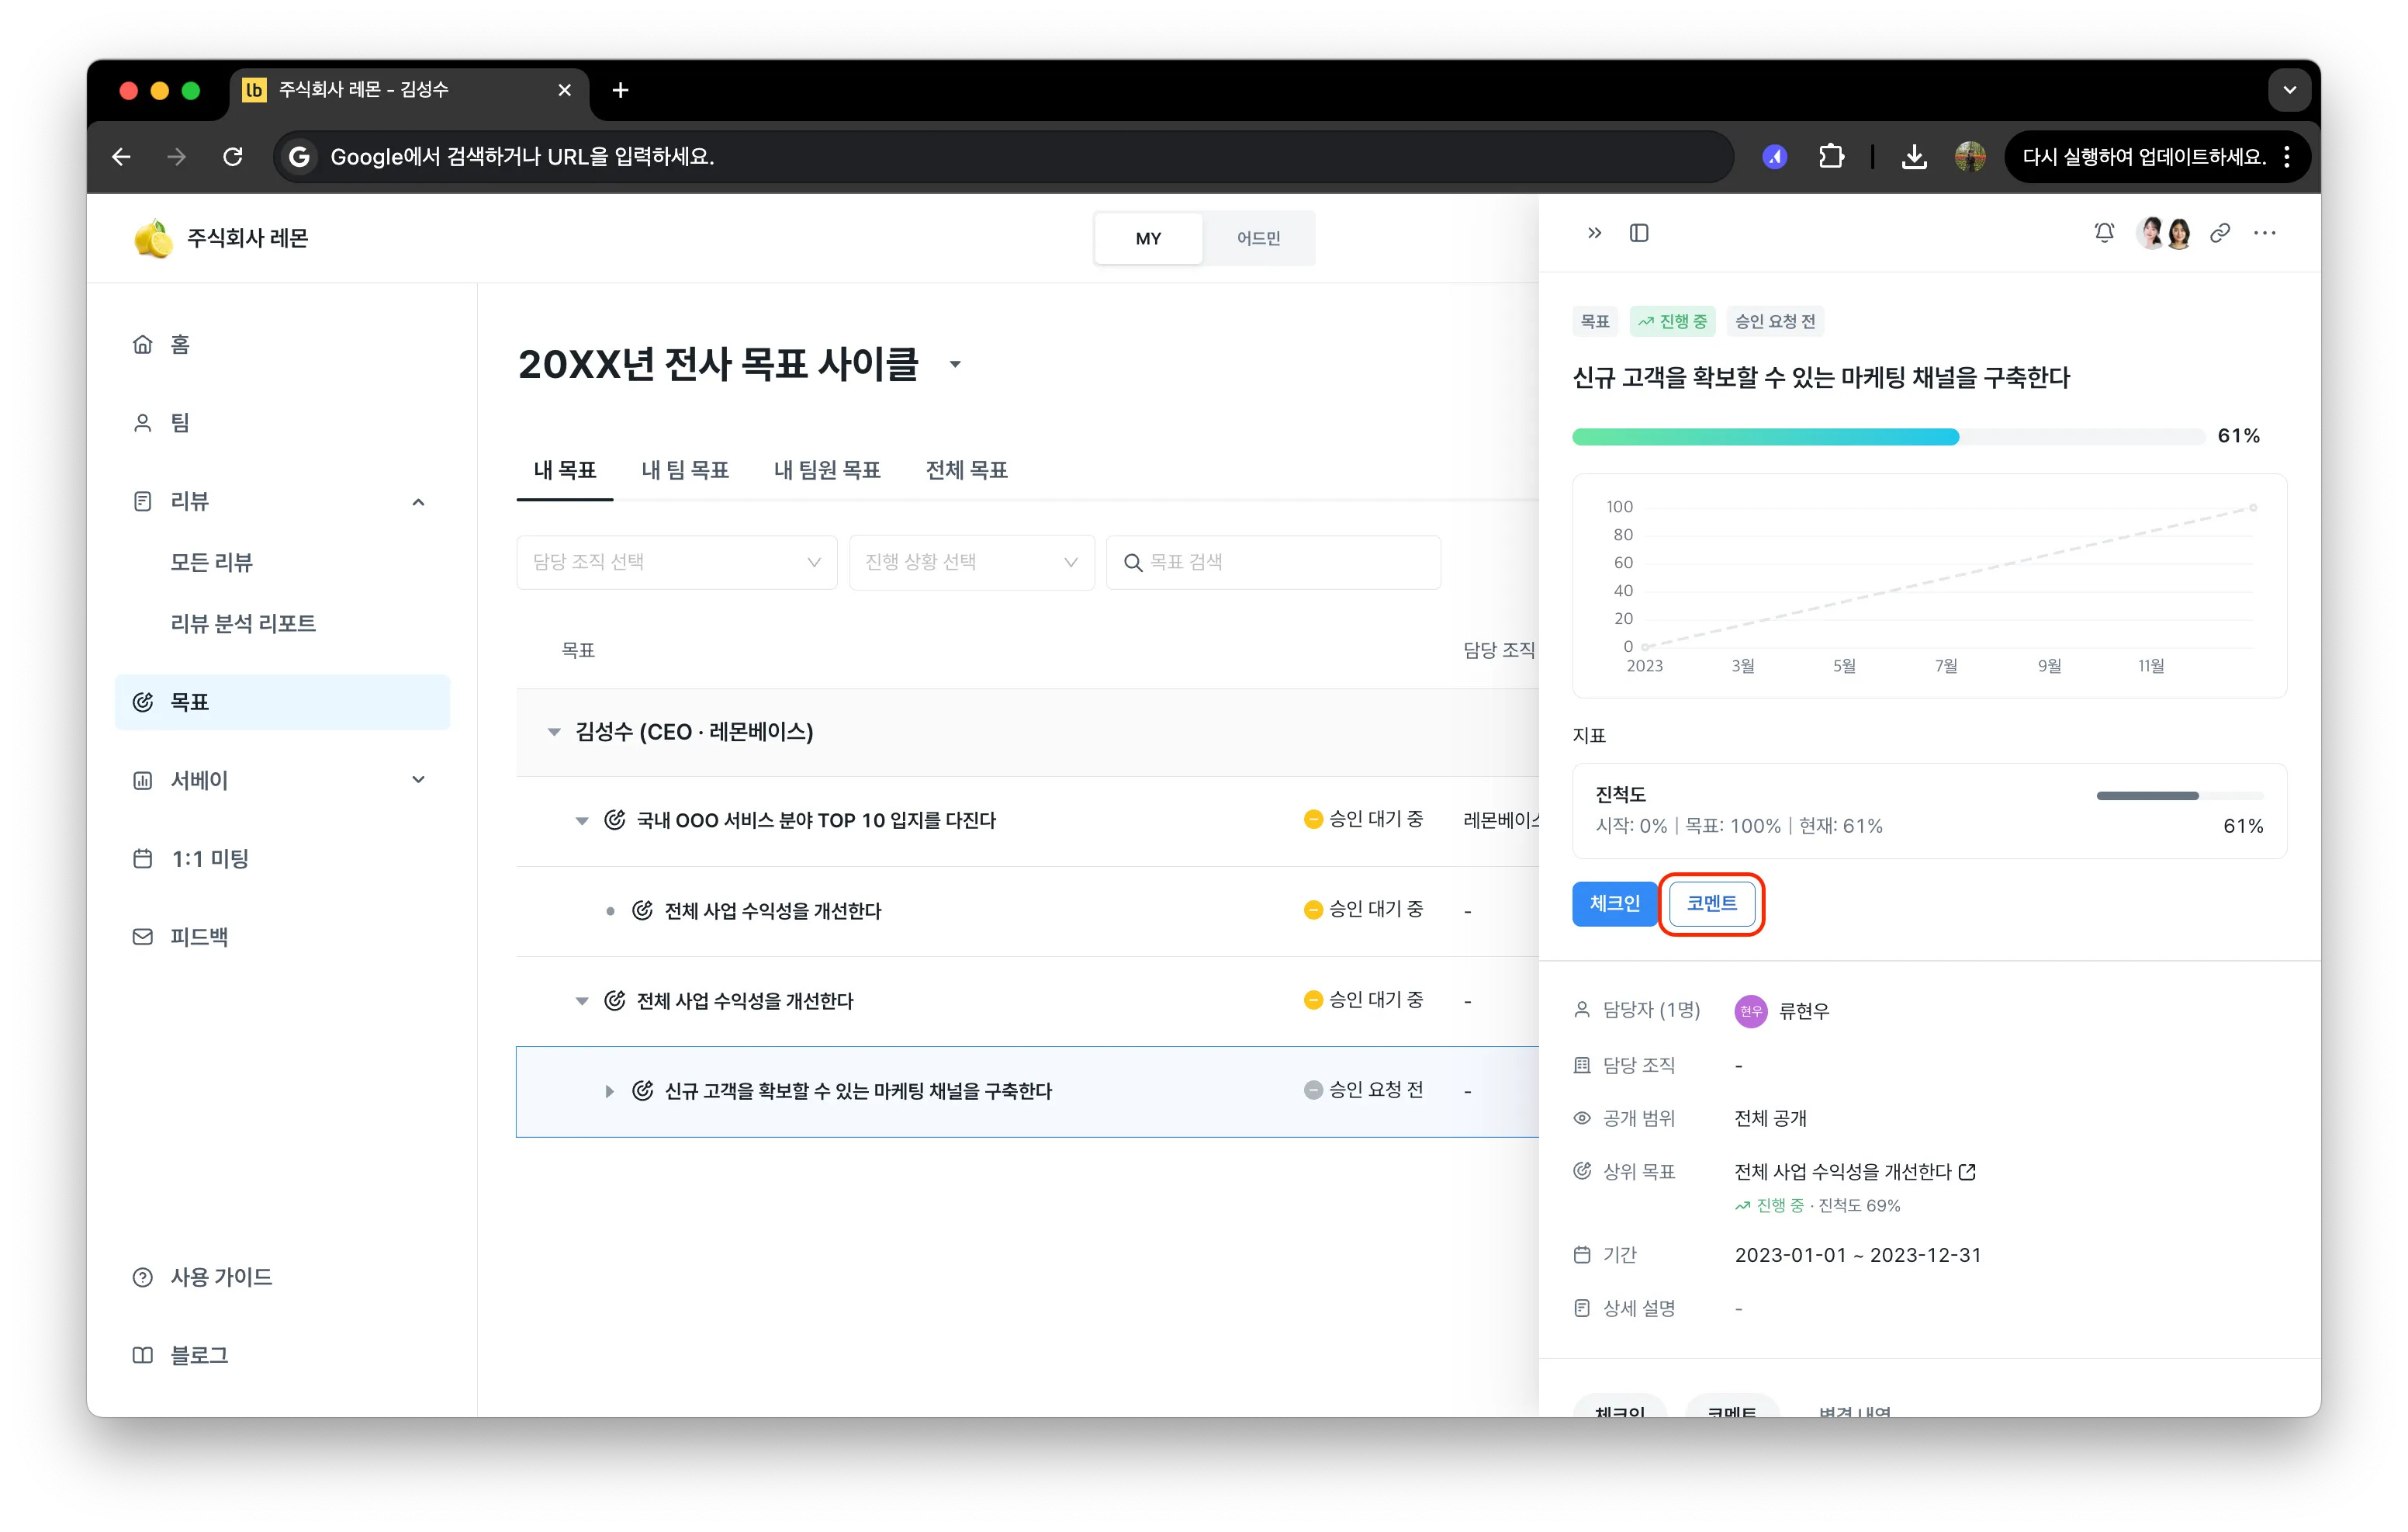Open the goal cycle title dropdown arrow

[x=955, y=364]
